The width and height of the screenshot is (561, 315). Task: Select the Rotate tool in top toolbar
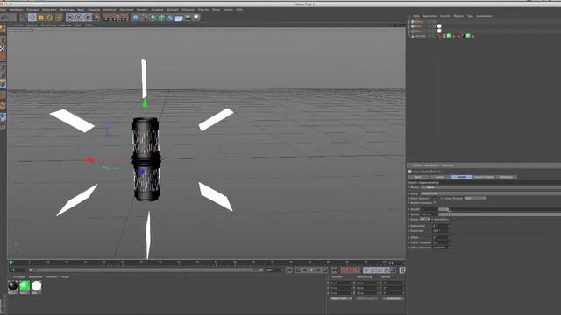coord(50,17)
